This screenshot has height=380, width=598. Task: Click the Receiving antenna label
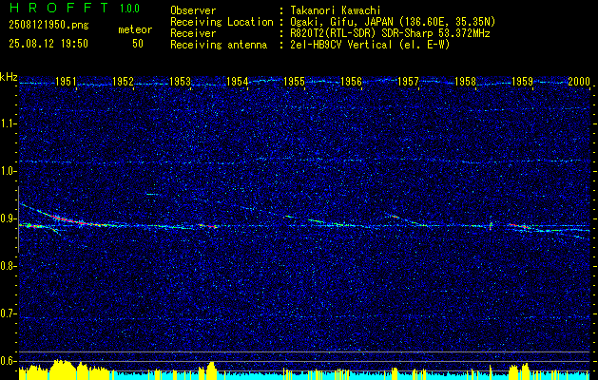219,45
